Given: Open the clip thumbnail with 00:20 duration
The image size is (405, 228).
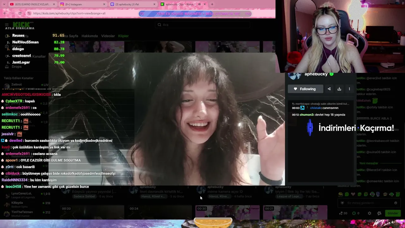Looking at the screenshot, I should click(92, 212).
